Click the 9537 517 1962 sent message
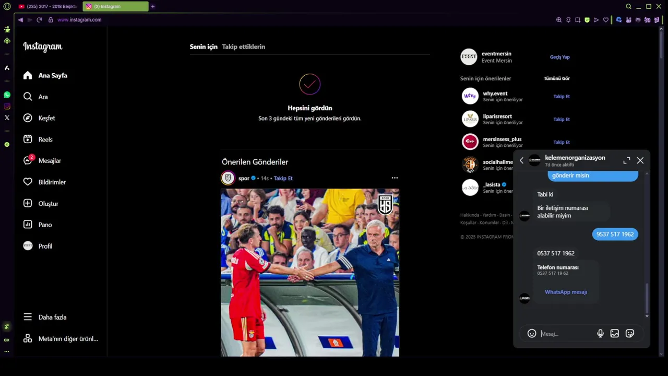This screenshot has width=668, height=376. coord(615,234)
